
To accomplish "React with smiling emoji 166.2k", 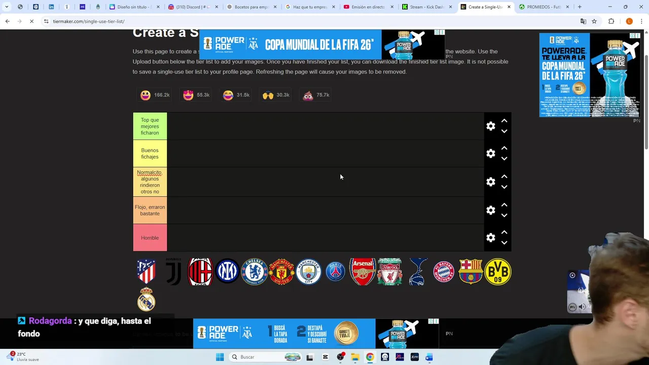I will click(155, 95).
